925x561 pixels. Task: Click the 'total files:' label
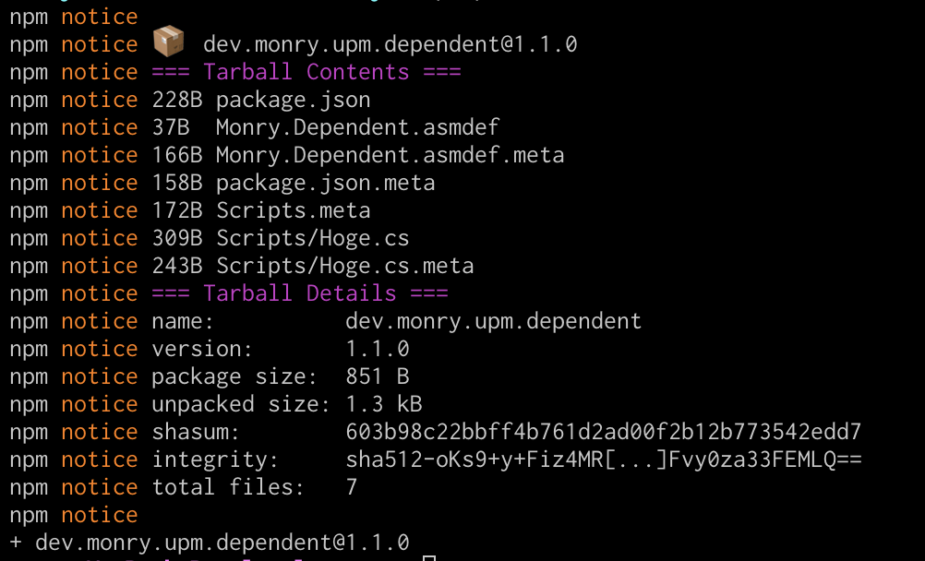(228, 487)
